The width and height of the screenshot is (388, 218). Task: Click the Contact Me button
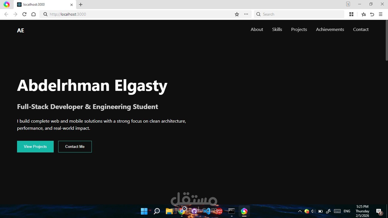(75, 146)
